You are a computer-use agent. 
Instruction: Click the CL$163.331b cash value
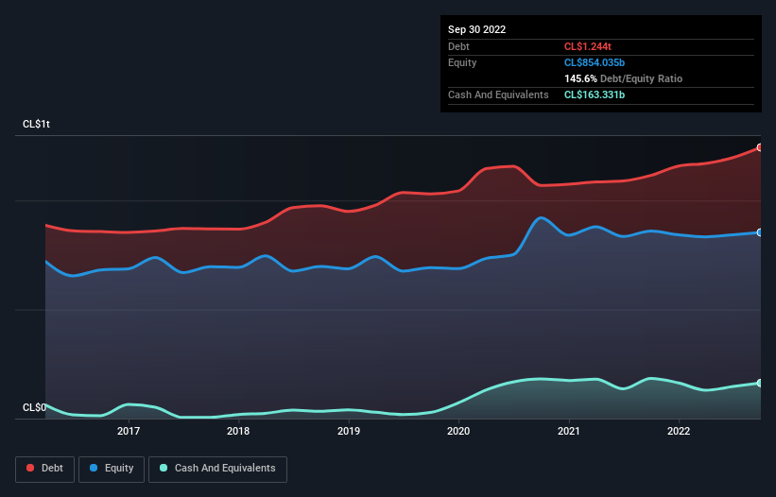click(595, 94)
